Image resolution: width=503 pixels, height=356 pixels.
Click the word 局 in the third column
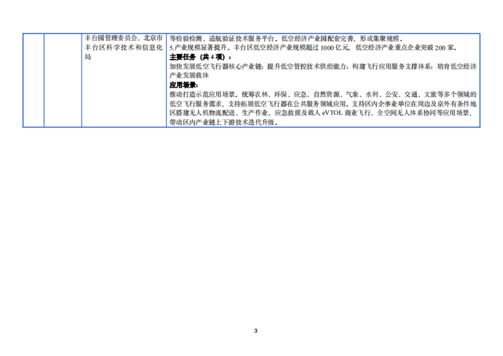(x=88, y=57)
